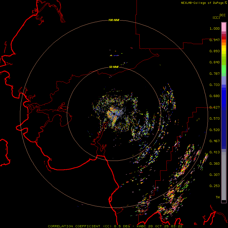Click the 50 NMI range ring label

114,67
